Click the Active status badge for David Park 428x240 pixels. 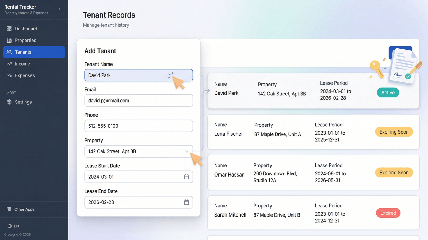[x=388, y=93]
